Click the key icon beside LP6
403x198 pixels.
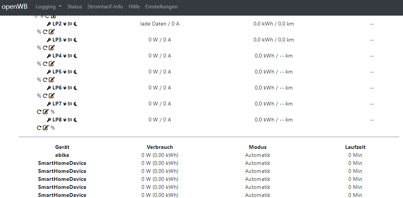pyautogui.click(x=49, y=88)
